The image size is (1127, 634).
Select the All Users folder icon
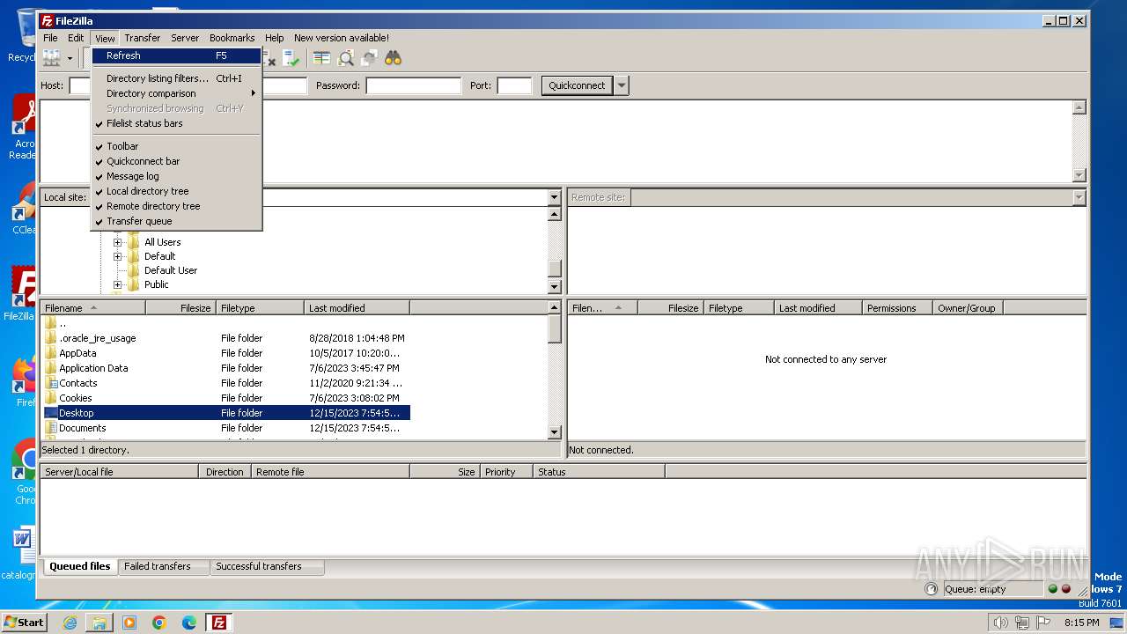134,242
